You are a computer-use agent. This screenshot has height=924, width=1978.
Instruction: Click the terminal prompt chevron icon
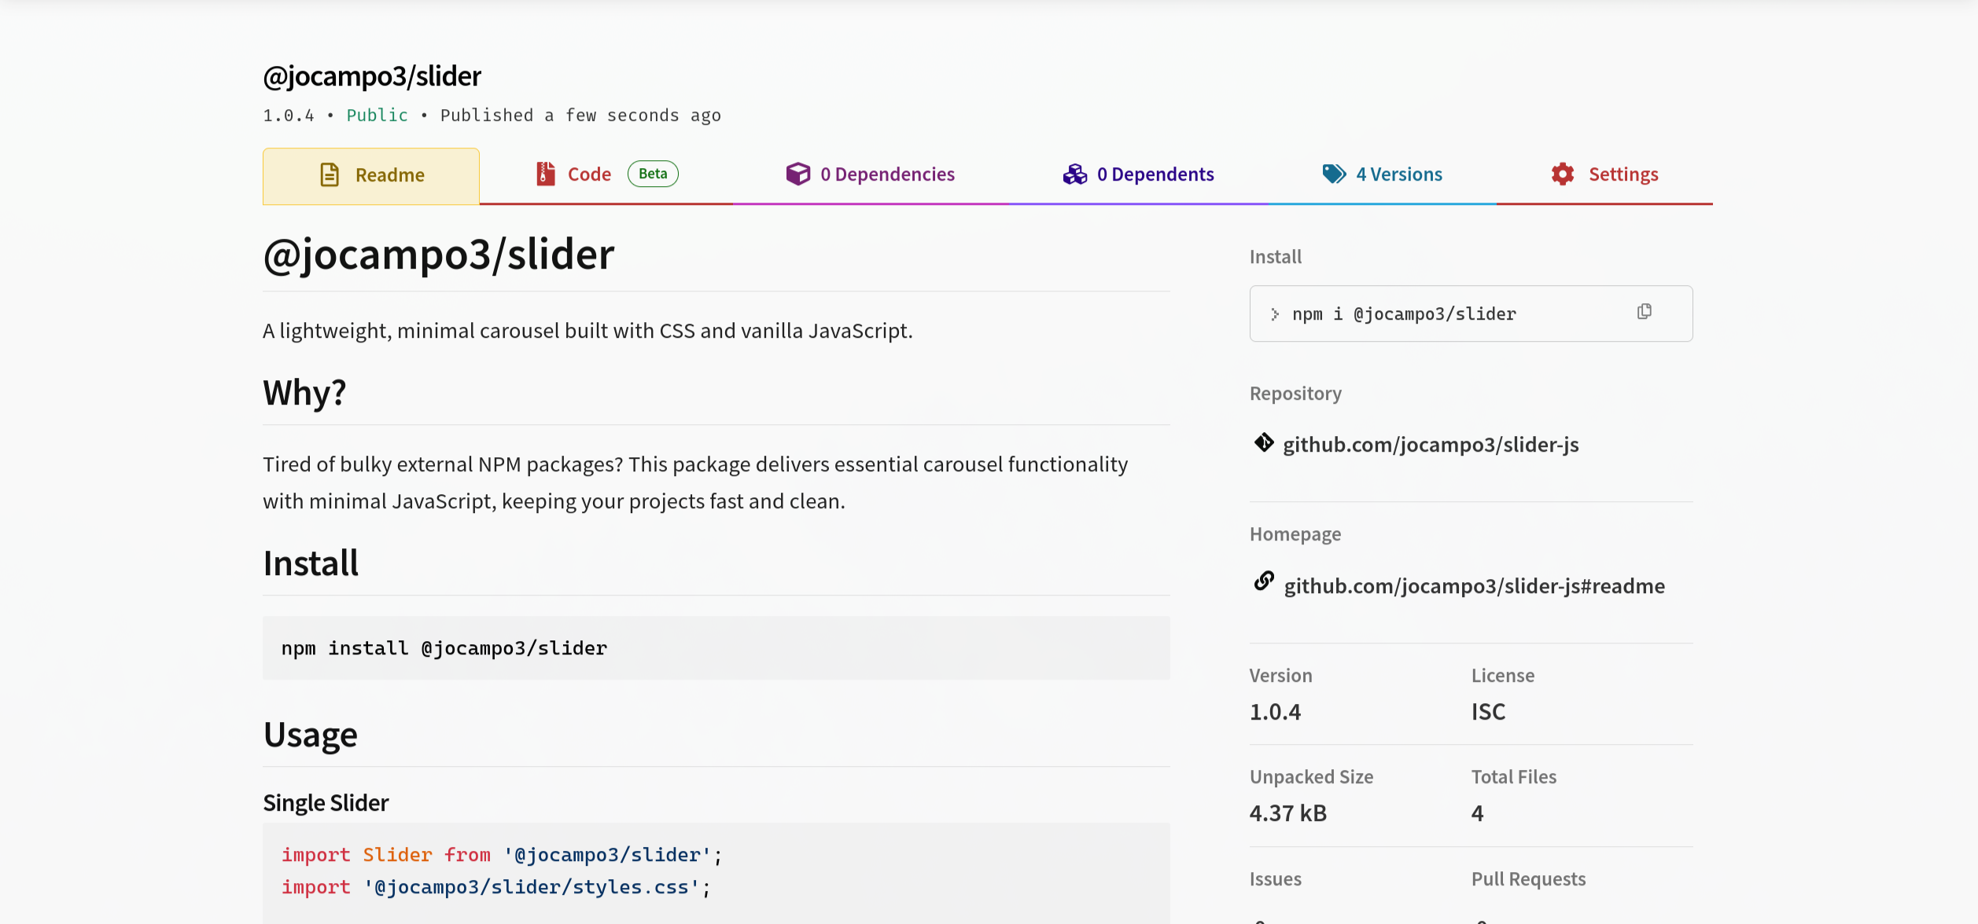pyautogui.click(x=1274, y=314)
